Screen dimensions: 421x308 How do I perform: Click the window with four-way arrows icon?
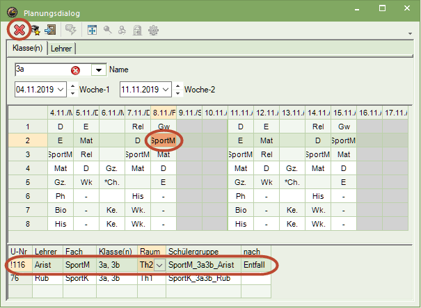coord(92,30)
